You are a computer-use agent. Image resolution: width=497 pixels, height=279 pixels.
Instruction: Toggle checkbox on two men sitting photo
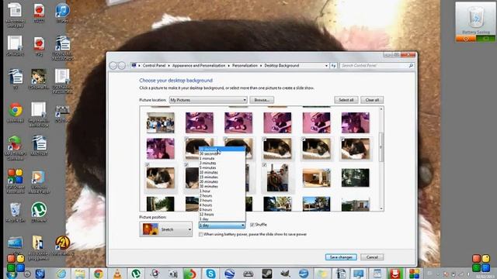pos(264,165)
